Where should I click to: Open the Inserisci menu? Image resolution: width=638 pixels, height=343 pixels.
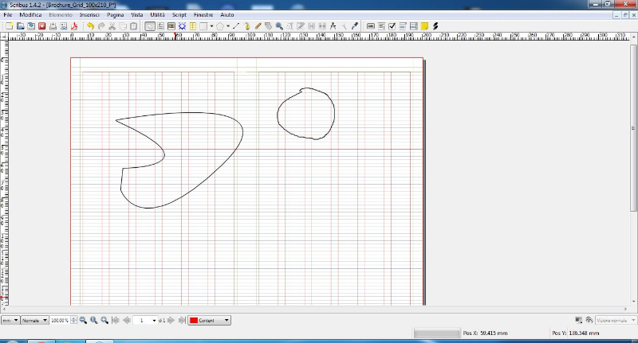89,15
